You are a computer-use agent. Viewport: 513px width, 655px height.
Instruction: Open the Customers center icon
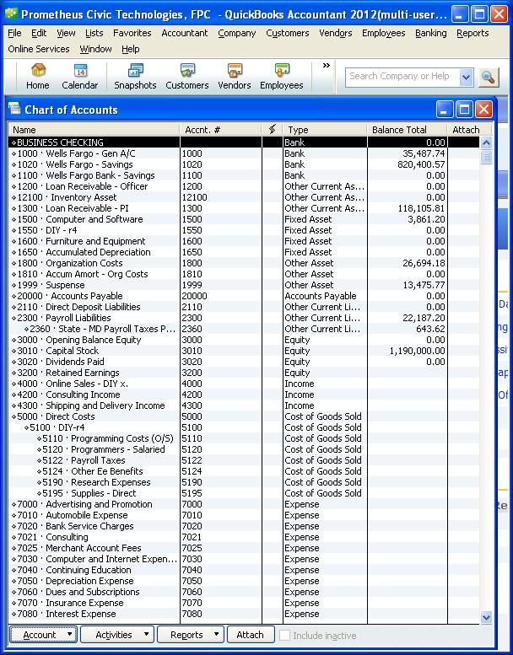(186, 77)
